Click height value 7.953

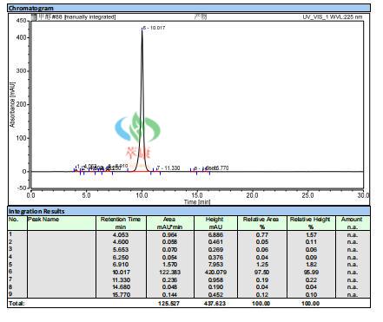(215, 265)
